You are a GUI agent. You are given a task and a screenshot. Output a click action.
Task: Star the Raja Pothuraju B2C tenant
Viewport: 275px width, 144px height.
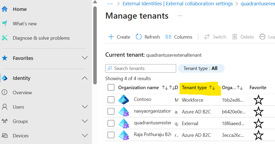258,135
